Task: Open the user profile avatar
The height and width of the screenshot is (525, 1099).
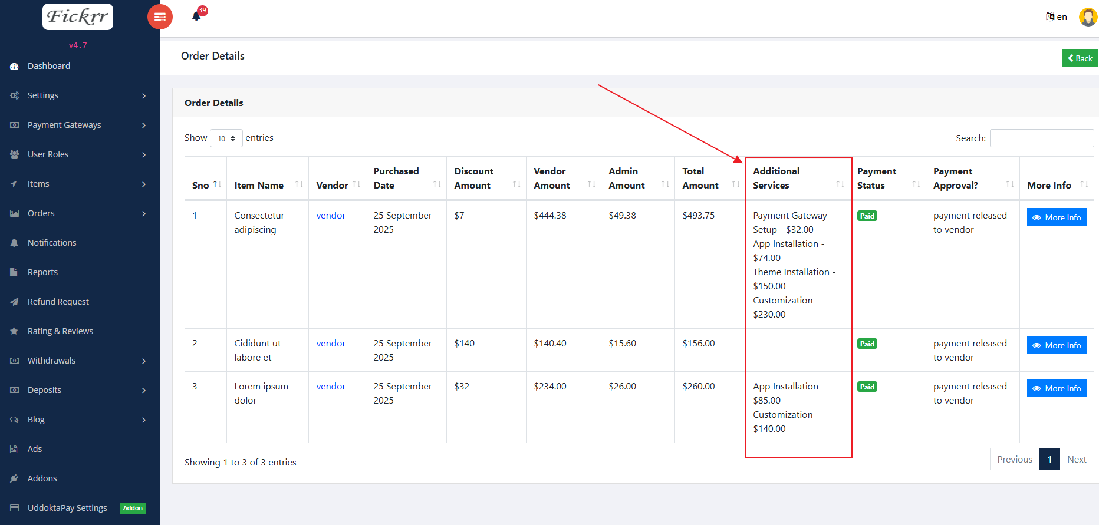Action: (x=1088, y=17)
